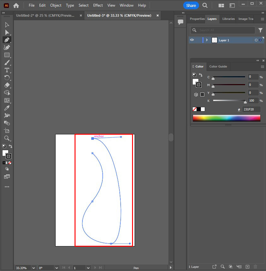Select the Paintbrush tool
This screenshot has height=271, width=266.
7,62
